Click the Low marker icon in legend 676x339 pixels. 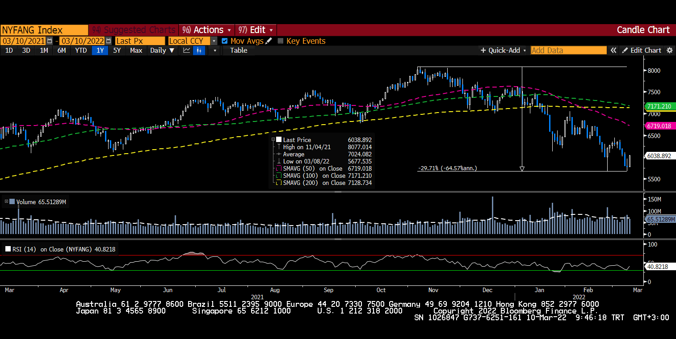click(279, 161)
